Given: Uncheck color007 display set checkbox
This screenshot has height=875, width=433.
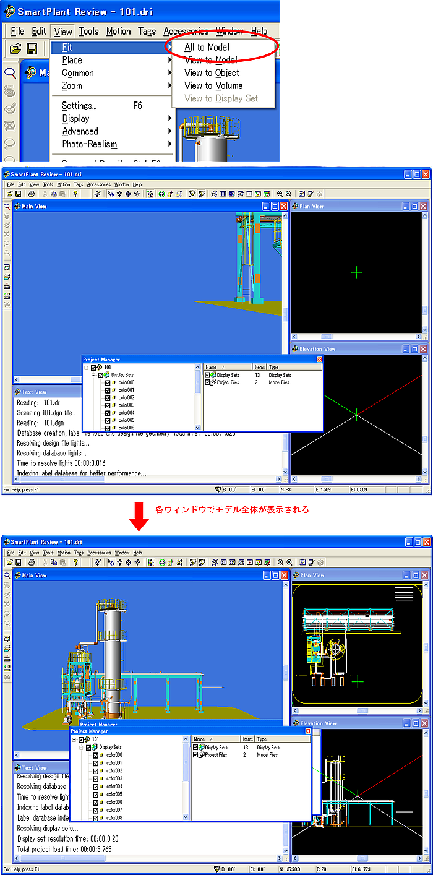Looking at the screenshot, I should click(96, 810).
